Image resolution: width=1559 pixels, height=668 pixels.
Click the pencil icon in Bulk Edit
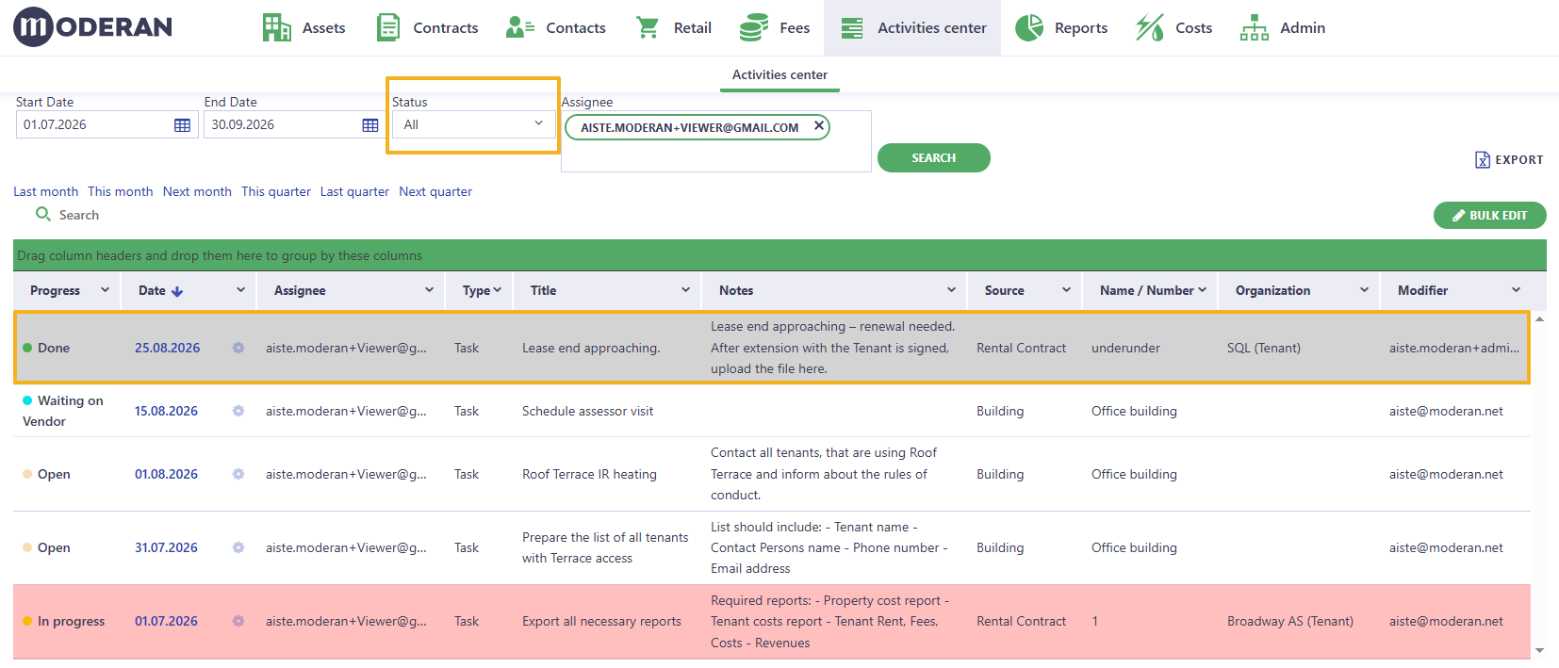(x=1458, y=216)
